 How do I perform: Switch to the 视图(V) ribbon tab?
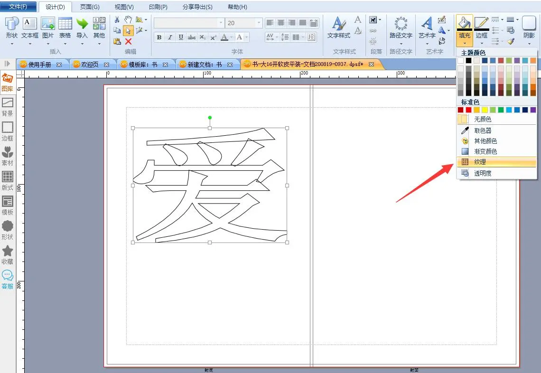pos(124,7)
